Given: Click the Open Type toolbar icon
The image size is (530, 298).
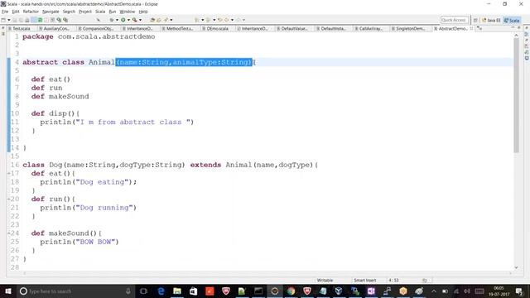Looking at the screenshot, I should click(x=152, y=20).
